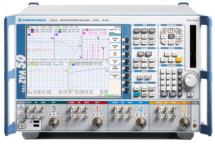Push the MEAS trace key
The image size is (215, 144).
coord(137,31)
